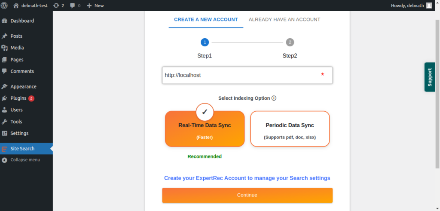
Task: Open the updates icon in admin bar
Action: pyautogui.click(x=56, y=6)
